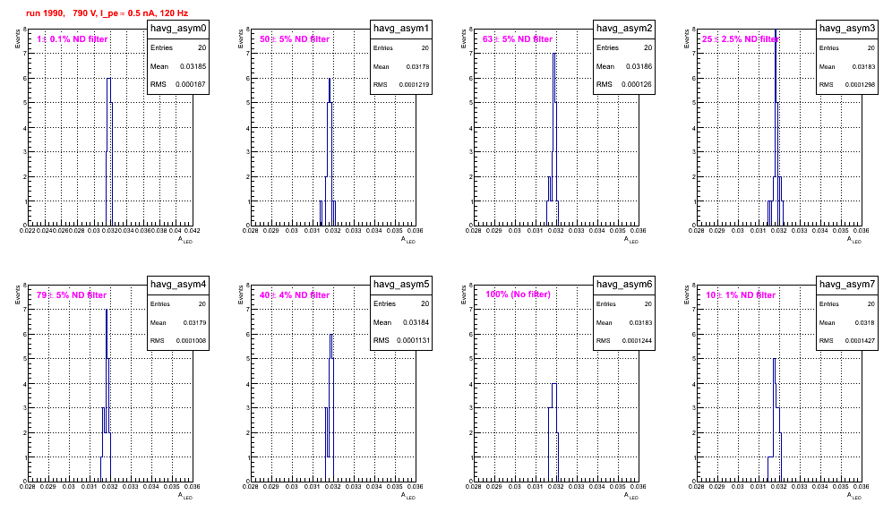Click the '25± 2.5% ND filter' label

740,39
